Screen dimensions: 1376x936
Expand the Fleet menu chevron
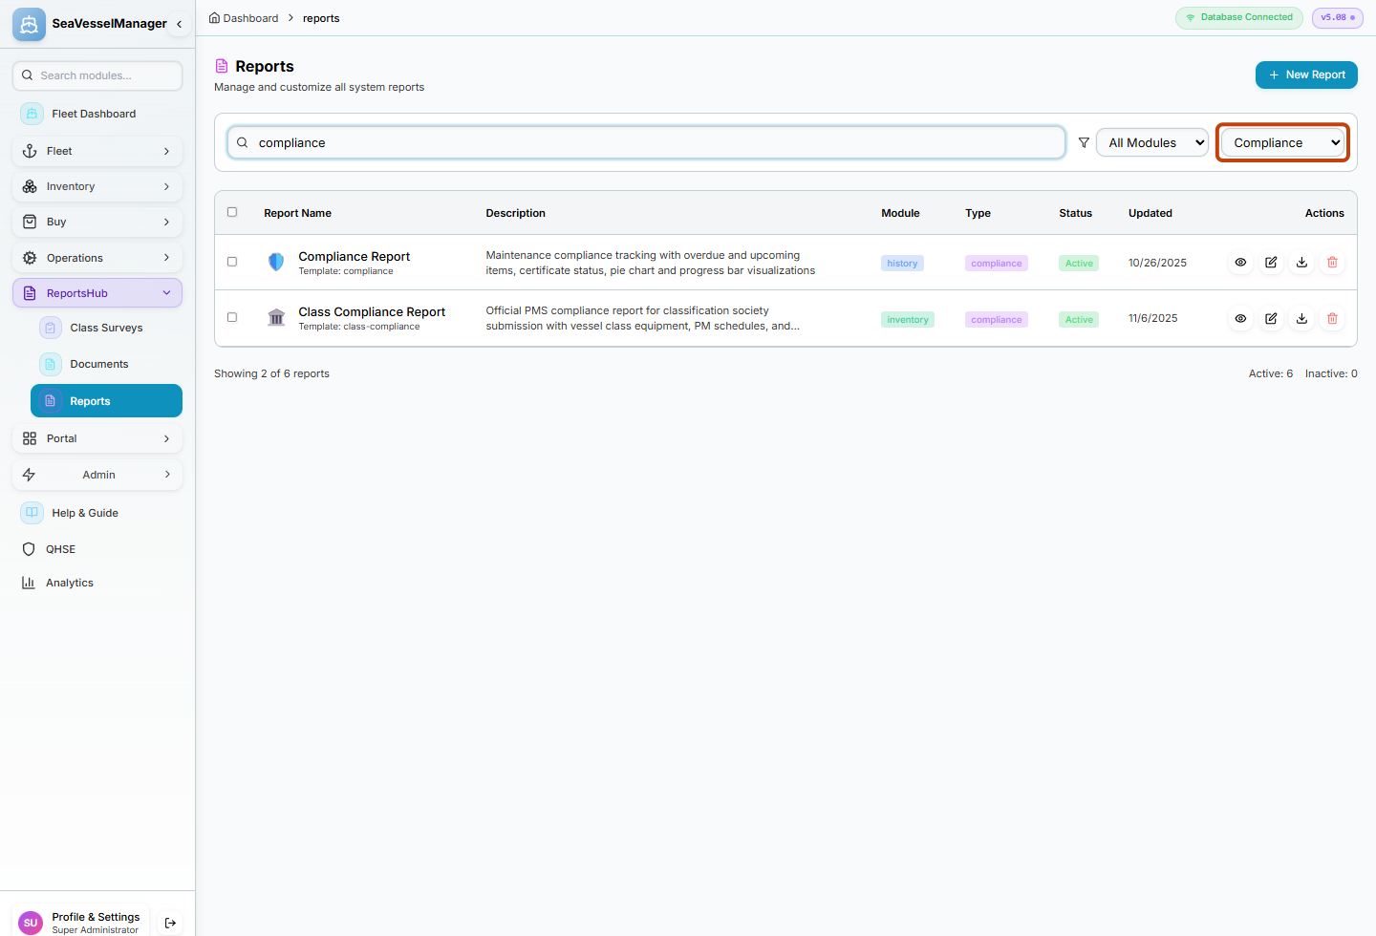[166, 151]
